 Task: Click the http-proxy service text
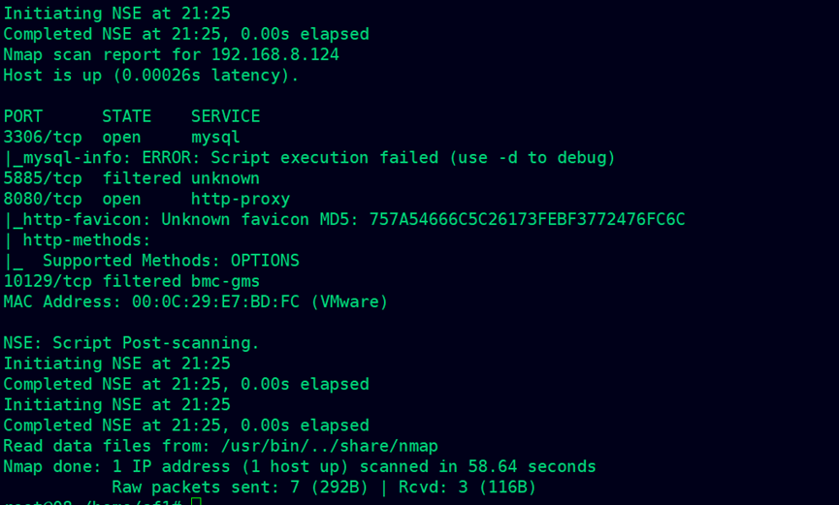241,199
